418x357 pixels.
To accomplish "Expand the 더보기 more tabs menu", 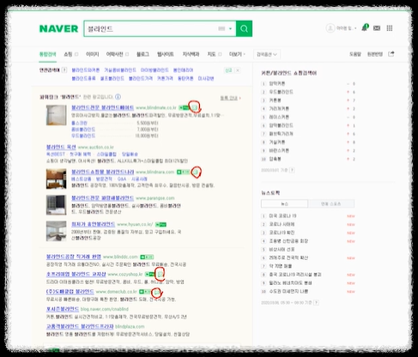I will (237, 54).
